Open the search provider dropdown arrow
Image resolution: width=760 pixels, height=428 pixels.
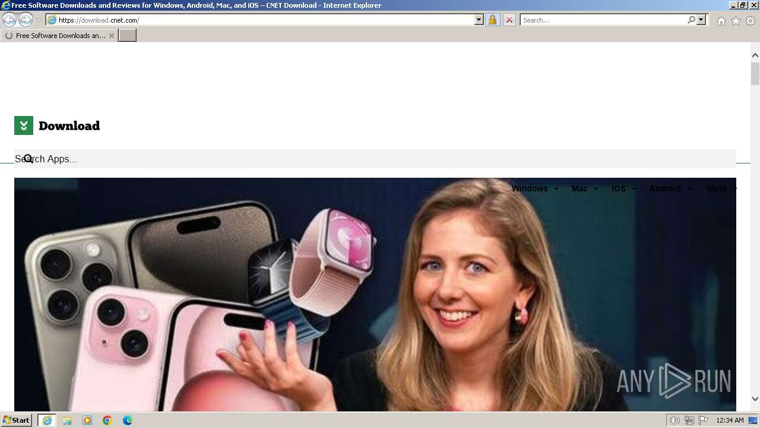701,20
